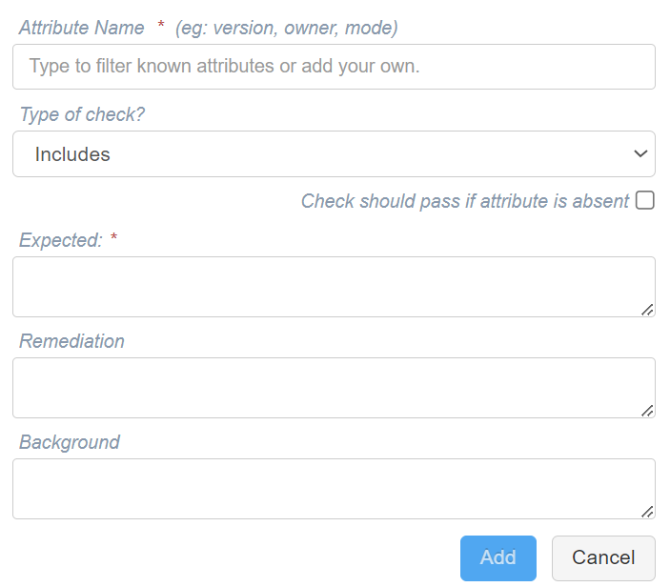Open the Type of check dropdown showing Includes
The image size is (670, 587).
[334, 153]
